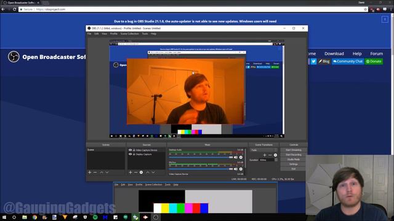Toggle lock on Video Capture Device source
This screenshot has width=394, height=221.
click(134, 150)
